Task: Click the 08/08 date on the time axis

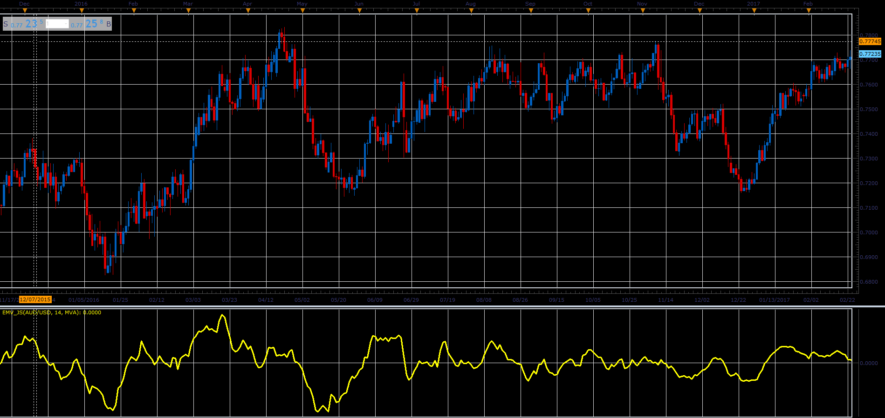Action: [x=484, y=300]
